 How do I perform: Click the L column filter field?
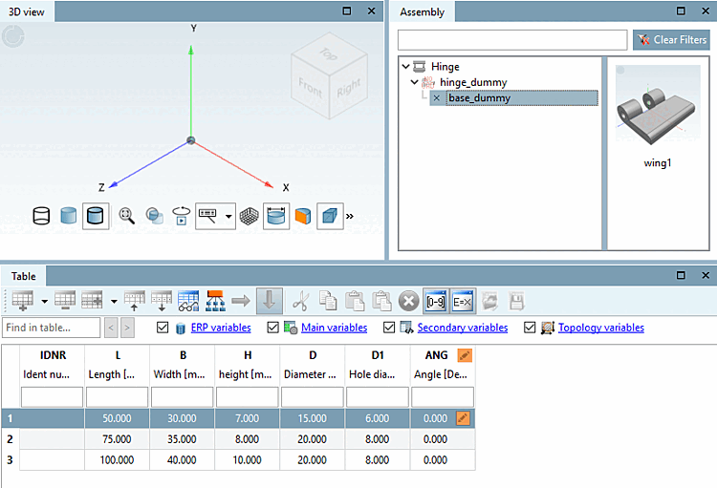coord(117,396)
